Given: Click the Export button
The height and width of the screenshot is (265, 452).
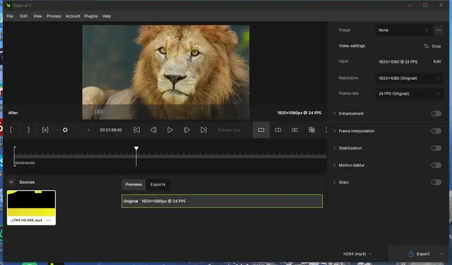Looking at the screenshot, I should [x=419, y=254].
